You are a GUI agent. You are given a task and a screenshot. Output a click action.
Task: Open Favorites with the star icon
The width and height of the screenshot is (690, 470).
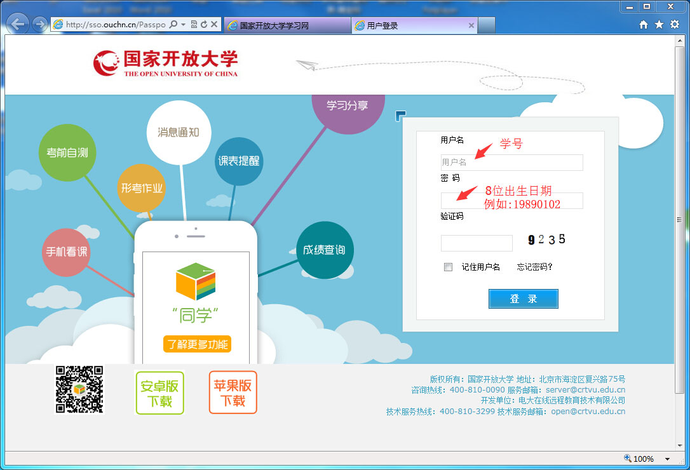660,24
